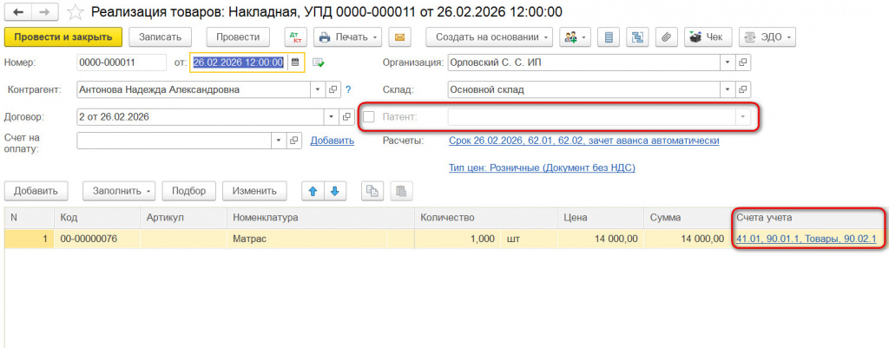Move selected row down

pos(334,191)
